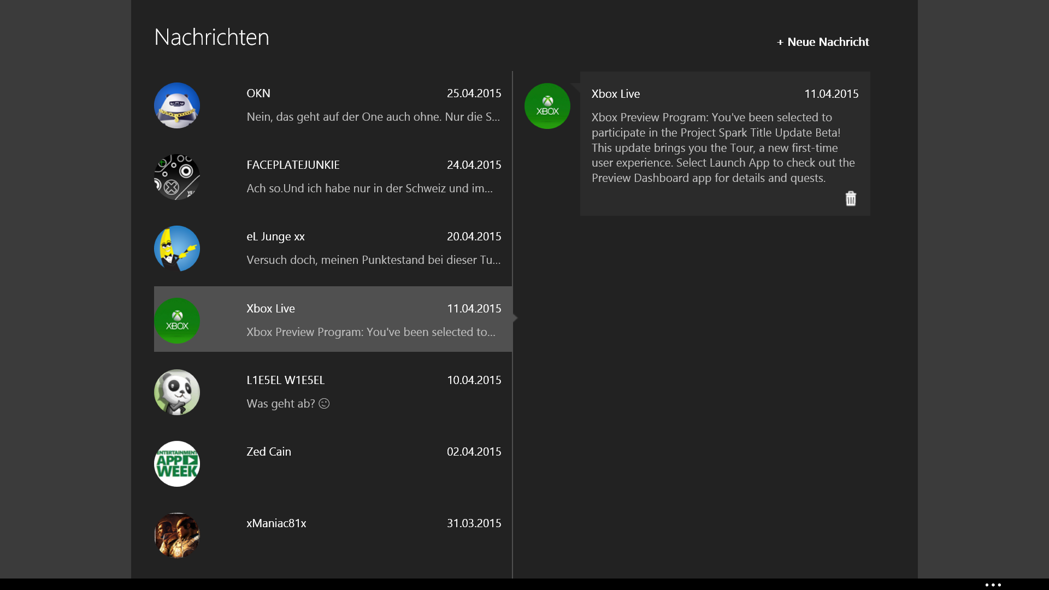Click Xbox Preview Program message body text

coord(722,147)
